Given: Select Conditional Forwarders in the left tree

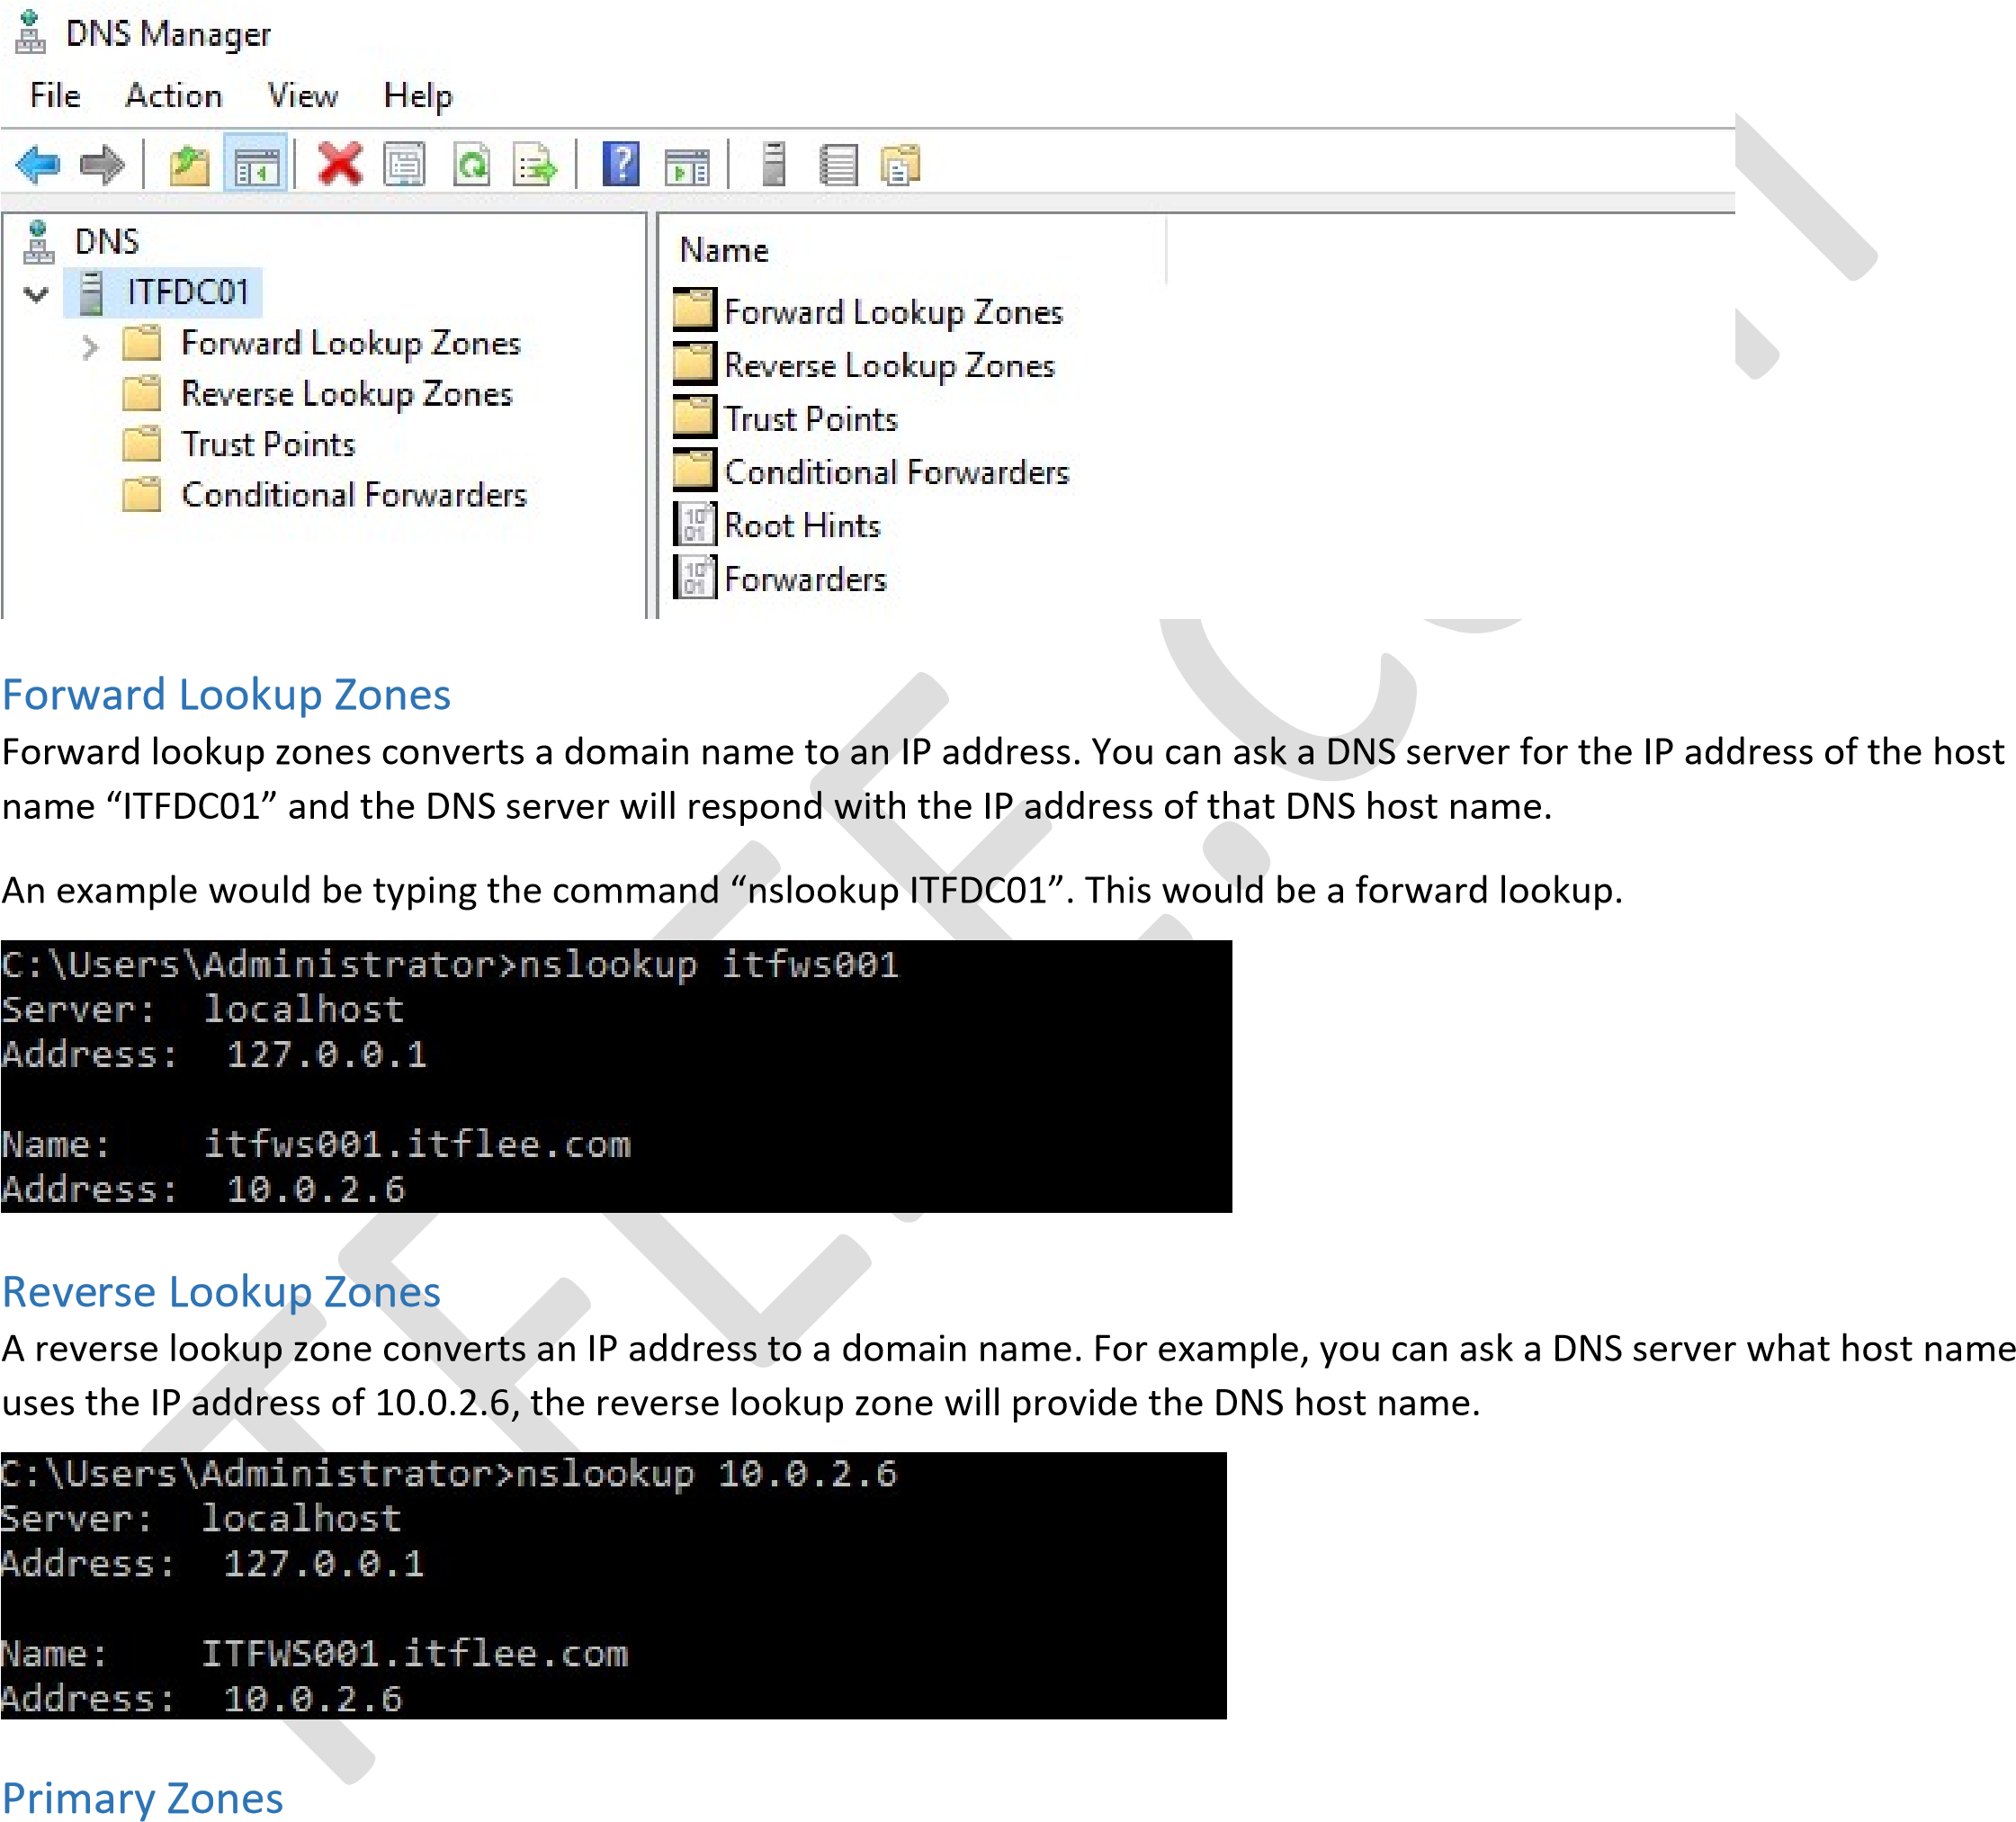Looking at the screenshot, I should 353,495.
